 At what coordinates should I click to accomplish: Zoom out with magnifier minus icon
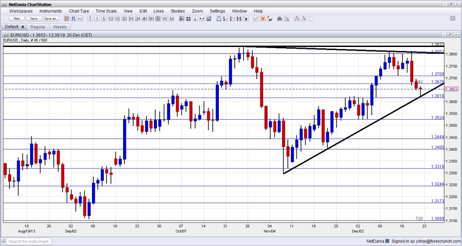point(304,19)
